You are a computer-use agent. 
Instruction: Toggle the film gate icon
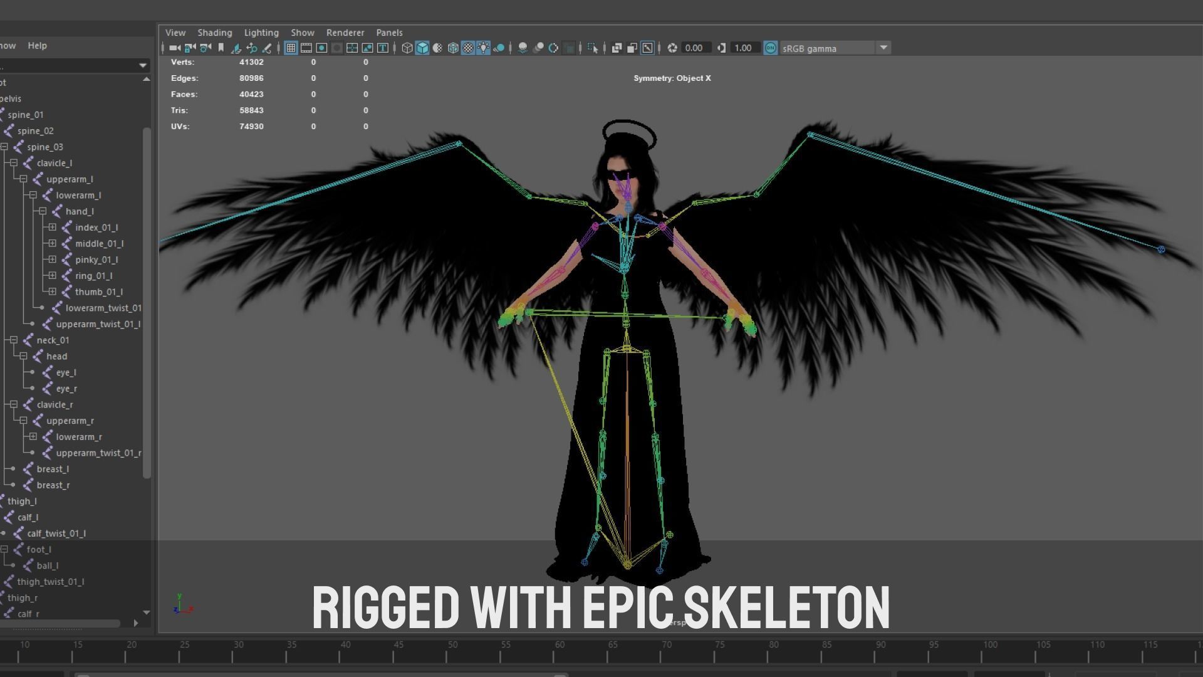tap(306, 48)
